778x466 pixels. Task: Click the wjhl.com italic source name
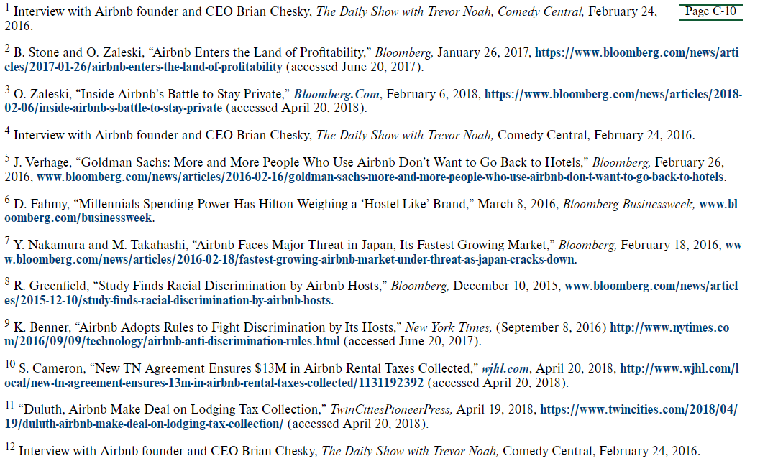(x=505, y=369)
